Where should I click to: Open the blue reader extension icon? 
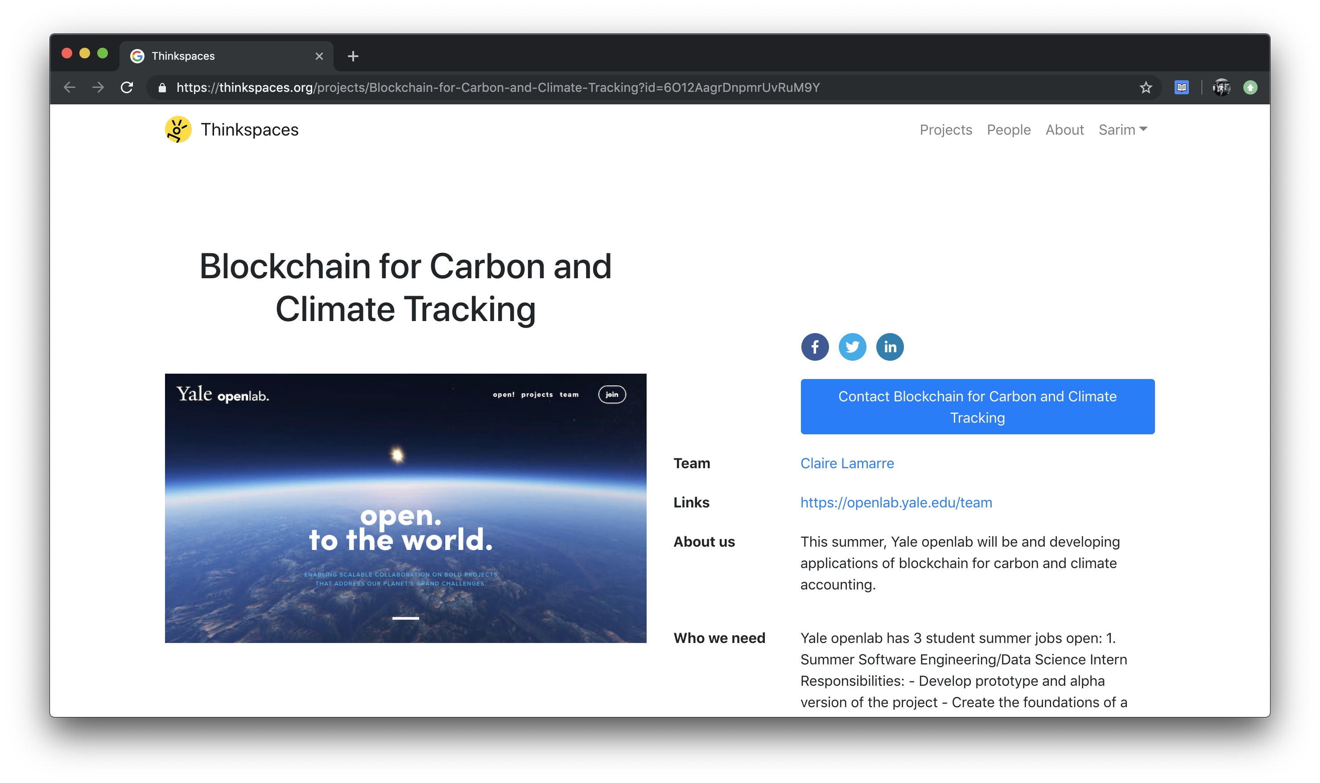1181,87
